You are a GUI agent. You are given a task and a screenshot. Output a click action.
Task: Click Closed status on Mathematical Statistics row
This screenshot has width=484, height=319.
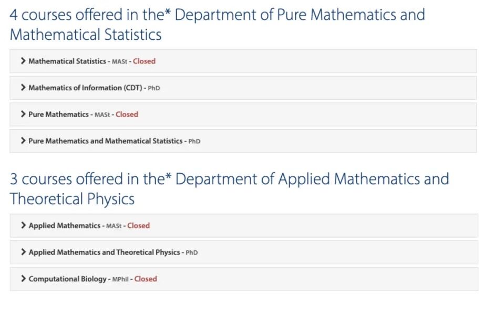[x=144, y=61]
